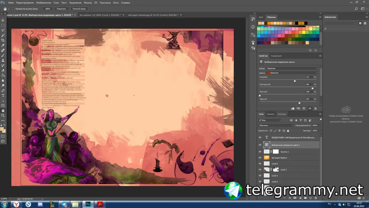
Task: Set foreground color swatch in toolbox
Action: (x=2, y=129)
